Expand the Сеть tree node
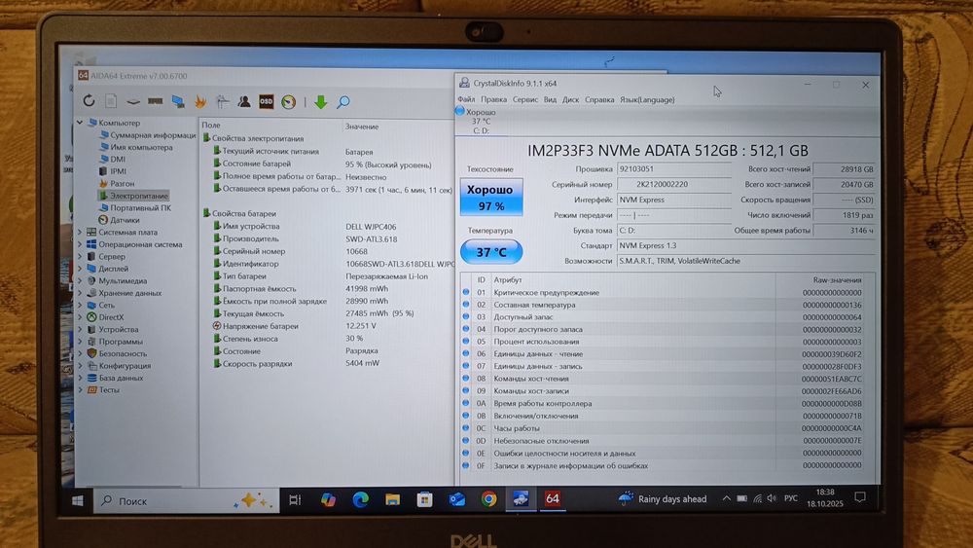Screen dimensions: 973x548 pos(80,306)
